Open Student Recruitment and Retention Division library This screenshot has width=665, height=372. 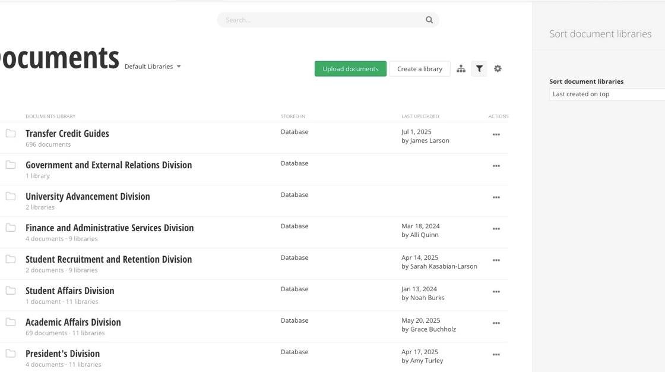[109, 260]
